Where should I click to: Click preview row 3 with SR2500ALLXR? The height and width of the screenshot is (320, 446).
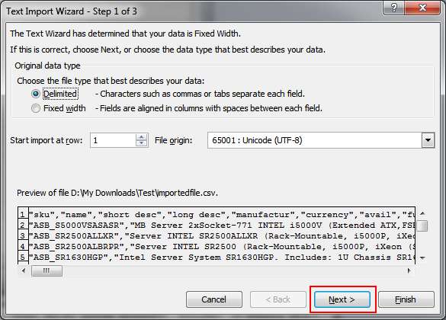tap(222, 236)
